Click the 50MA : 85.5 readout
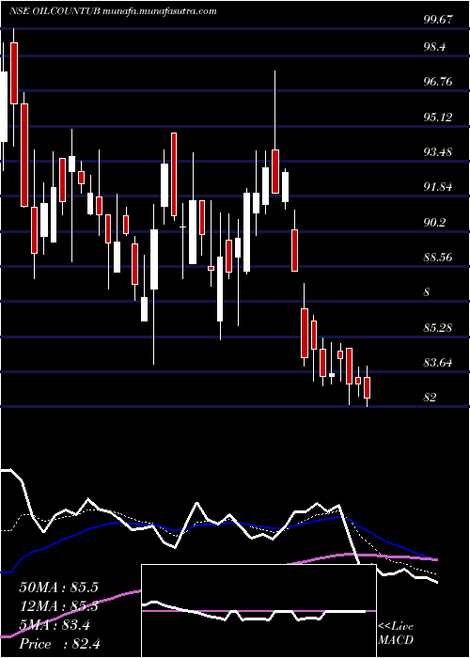 58,587
